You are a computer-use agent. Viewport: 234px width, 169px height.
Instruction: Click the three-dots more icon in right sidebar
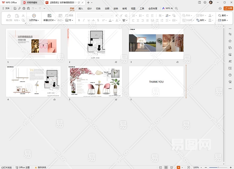230,88
